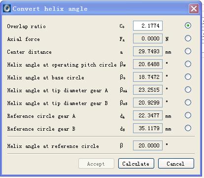The height and width of the screenshot is (178, 204).
Task: Select tip diameter gear B helix radio
Action: 188,103
